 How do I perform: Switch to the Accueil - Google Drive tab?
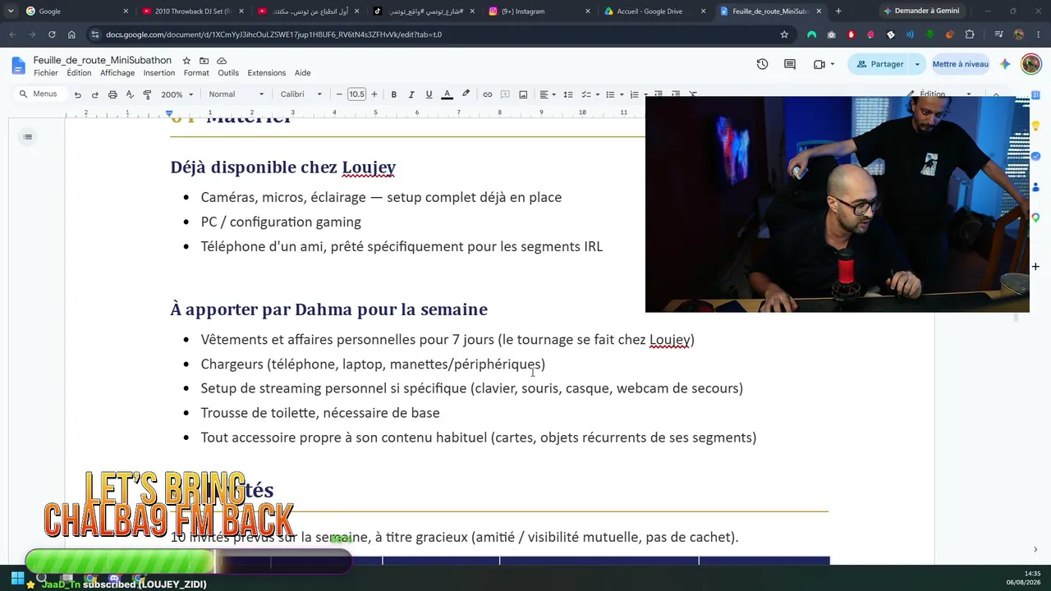pos(654,11)
